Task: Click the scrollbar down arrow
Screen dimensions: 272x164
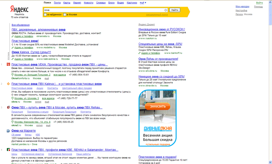Action: [x=270, y=162]
